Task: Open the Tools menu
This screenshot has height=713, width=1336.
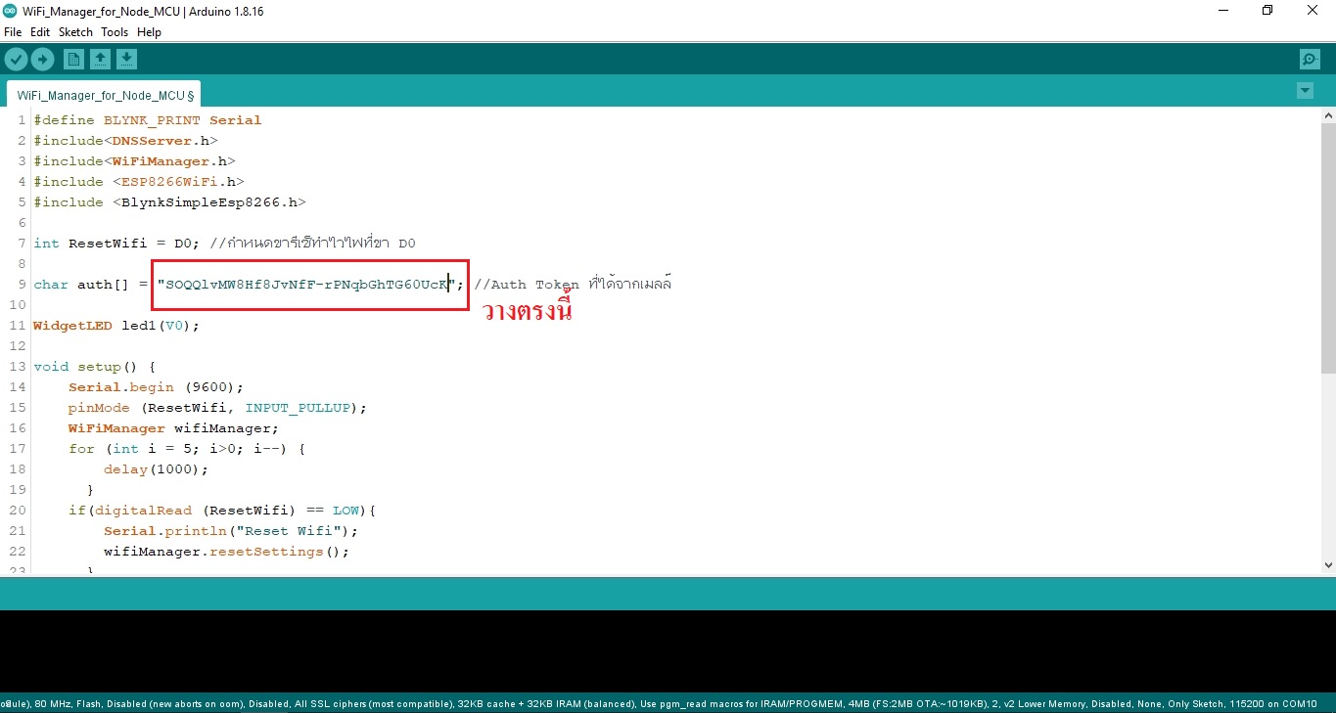Action: coord(115,32)
